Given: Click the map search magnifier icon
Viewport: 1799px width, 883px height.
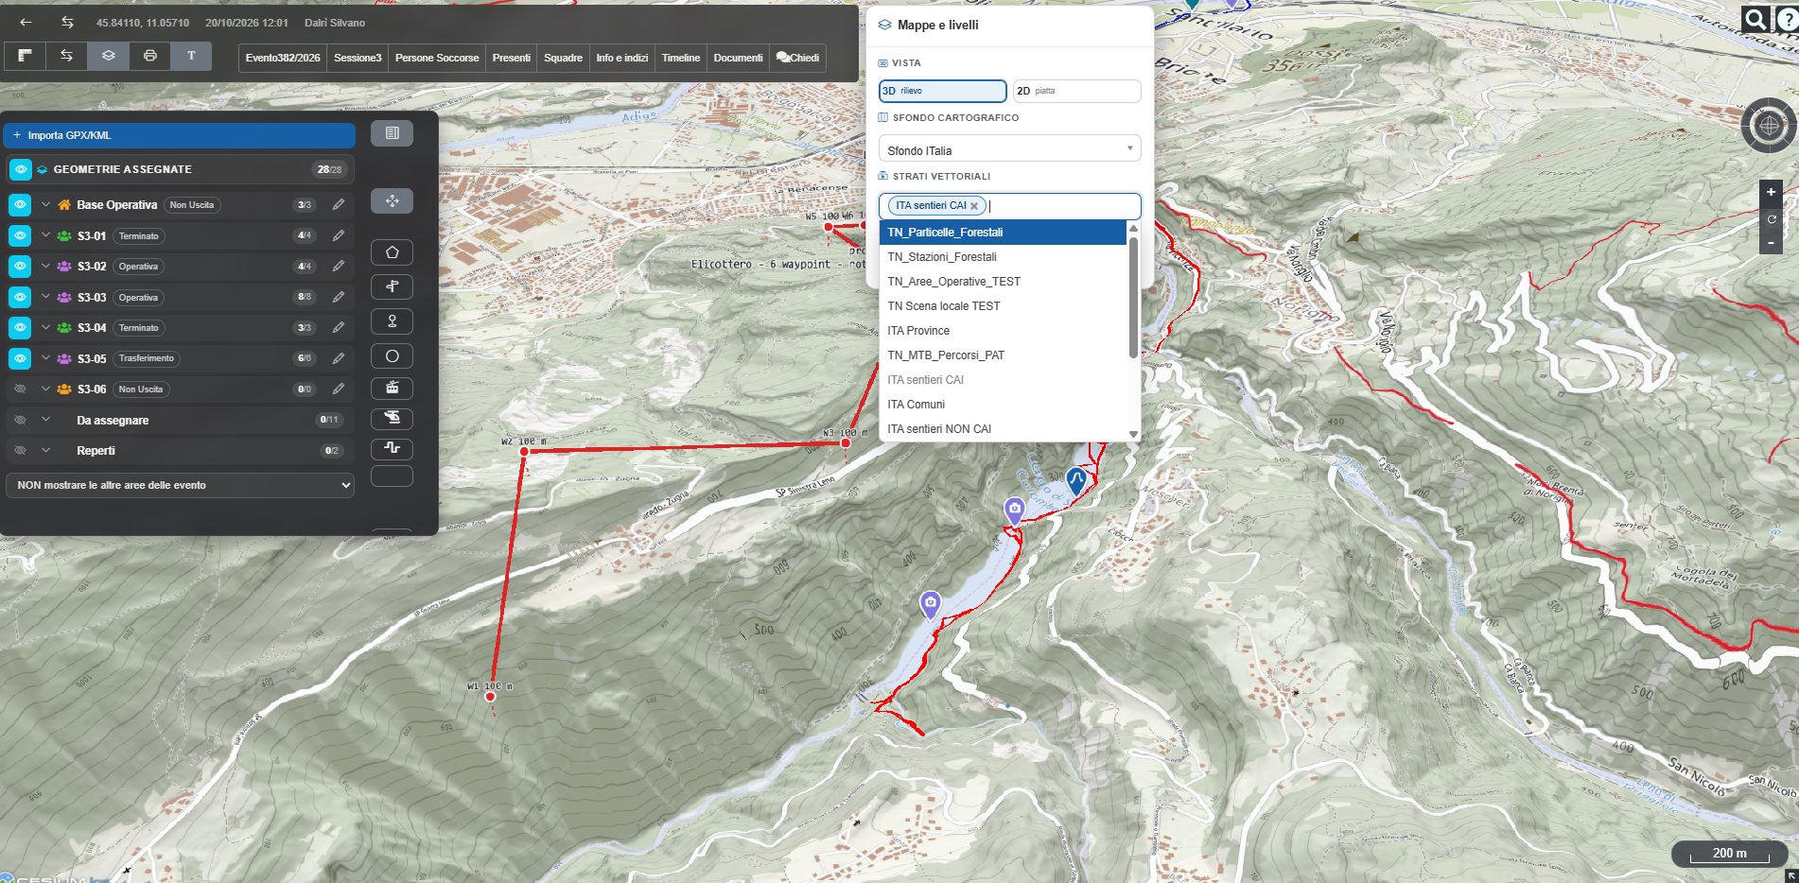Looking at the screenshot, I should 1755,19.
